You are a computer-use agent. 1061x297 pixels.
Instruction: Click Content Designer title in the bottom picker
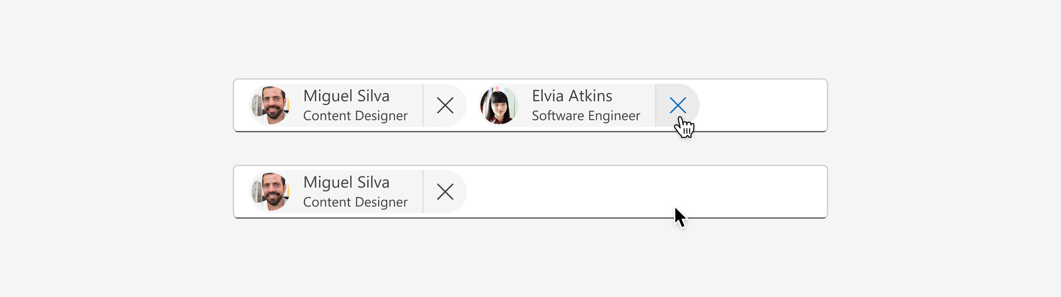pos(355,202)
